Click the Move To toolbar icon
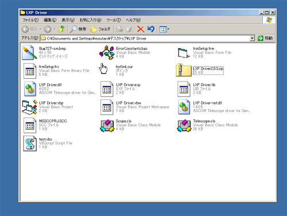 coord(120,29)
